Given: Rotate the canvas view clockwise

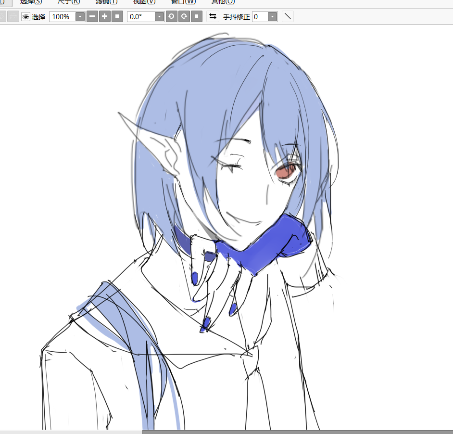Looking at the screenshot, I should pyautogui.click(x=184, y=17).
